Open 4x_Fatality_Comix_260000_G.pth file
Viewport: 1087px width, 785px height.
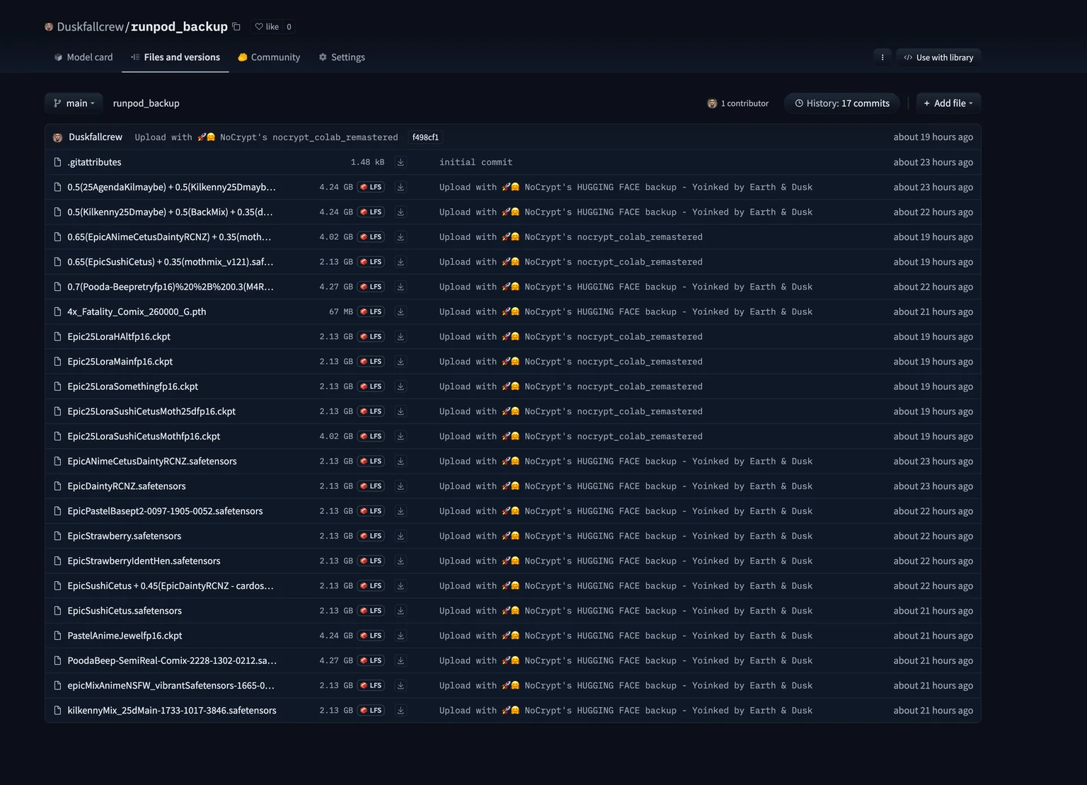(137, 311)
